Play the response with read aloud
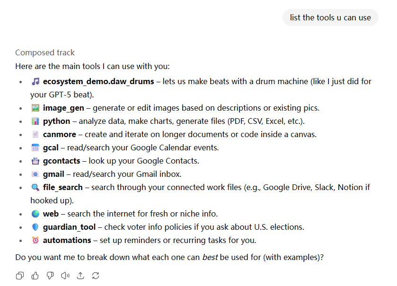Screen dimensions: 397x286 pyautogui.click(x=65, y=276)
